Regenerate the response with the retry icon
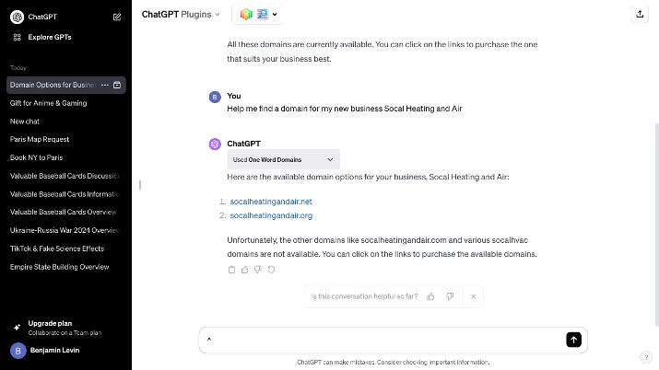This screenshot has width=659, height=370. click(x=271, y=270)
